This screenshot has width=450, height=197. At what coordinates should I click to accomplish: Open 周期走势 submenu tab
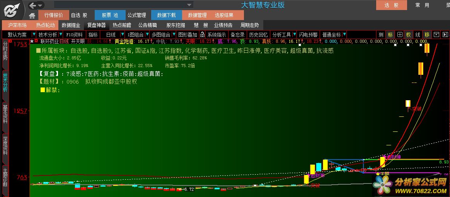(x=249, y=25)
